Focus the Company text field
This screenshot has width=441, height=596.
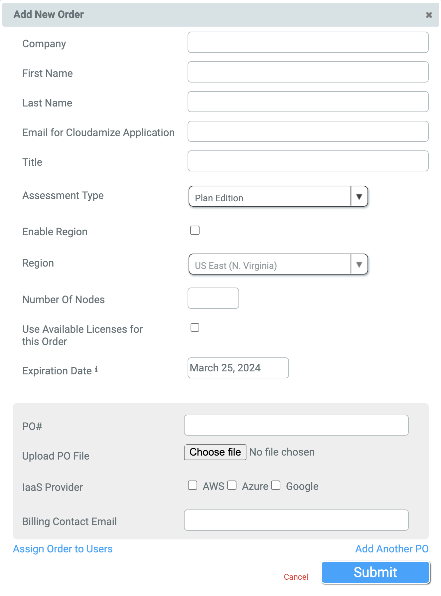308,43
